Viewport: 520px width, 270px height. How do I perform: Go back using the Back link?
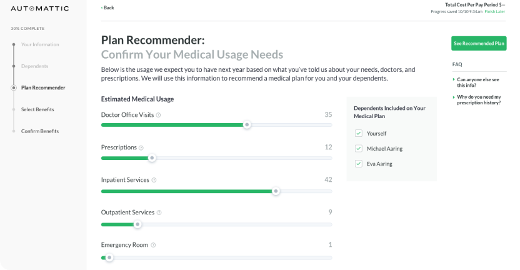(108, 7)
